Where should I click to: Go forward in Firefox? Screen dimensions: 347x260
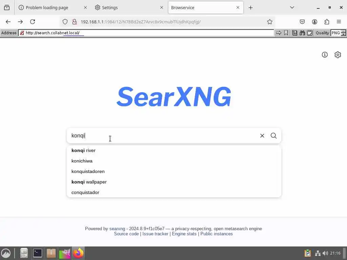point(20,22)
